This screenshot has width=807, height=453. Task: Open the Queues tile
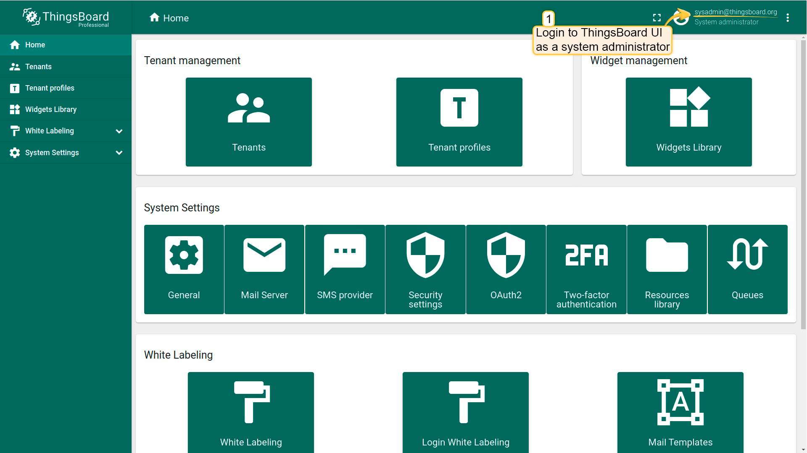pos(747,269)
